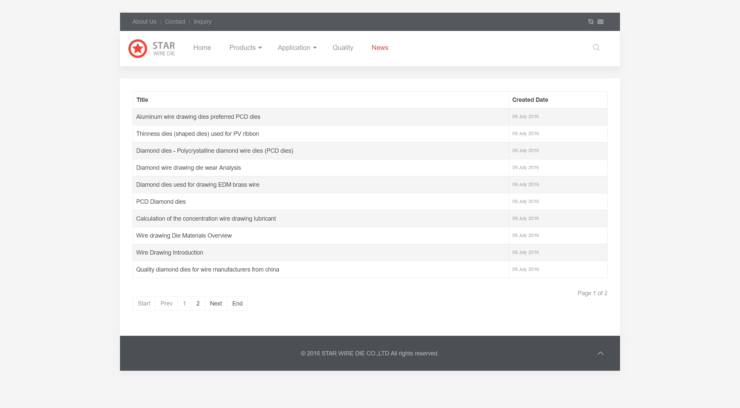Click the About Us header link
The width and height of the screenshot is (740, 408).
pos(144,22)
